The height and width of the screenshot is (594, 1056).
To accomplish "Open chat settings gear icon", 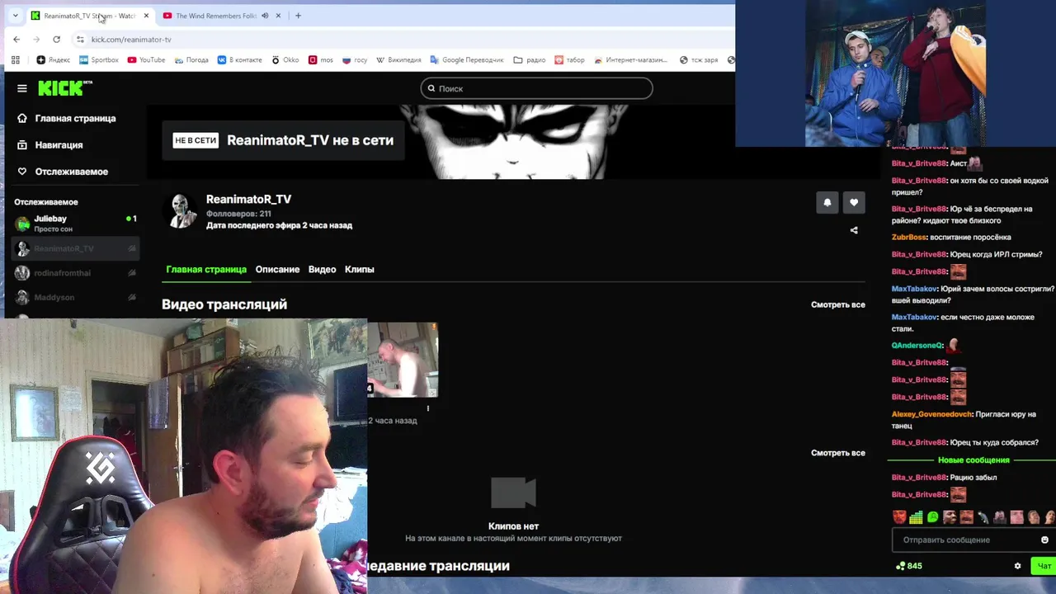I will (x=1017, y=566).
